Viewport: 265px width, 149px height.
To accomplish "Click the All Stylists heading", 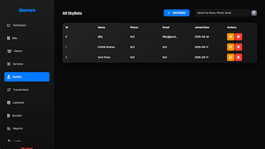I will point(72,13).
